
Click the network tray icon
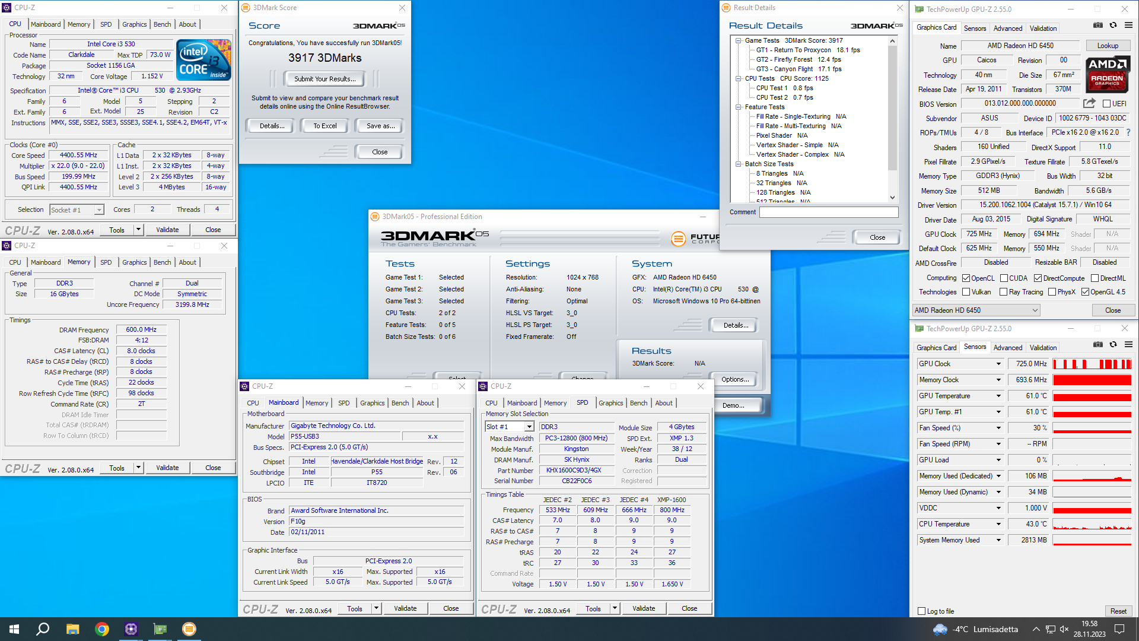(1050, 629)
